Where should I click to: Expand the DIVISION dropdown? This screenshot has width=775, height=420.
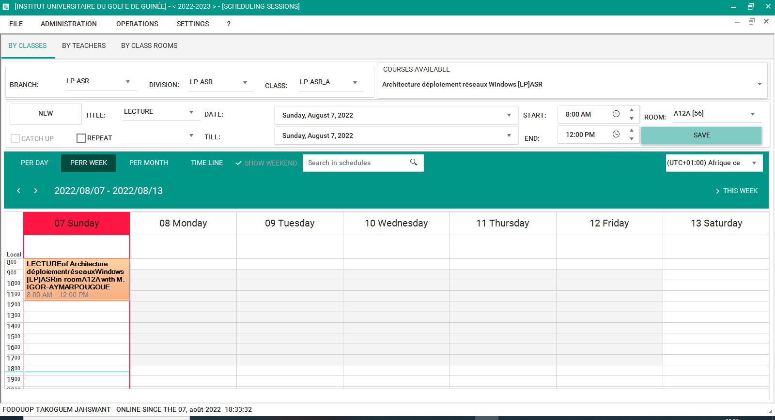pos(245,83)
